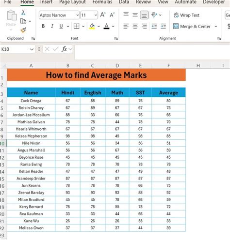
Task: Apply the Borders icon
Action: [76, 26]
